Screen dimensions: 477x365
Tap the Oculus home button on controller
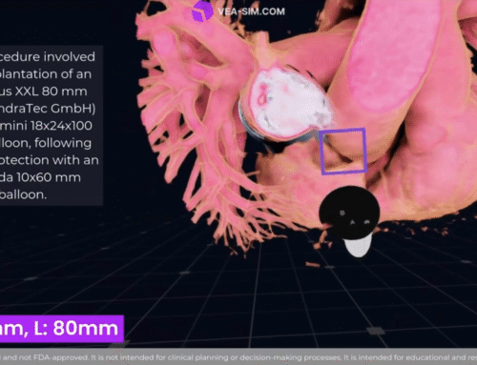[x=366, y=221]
